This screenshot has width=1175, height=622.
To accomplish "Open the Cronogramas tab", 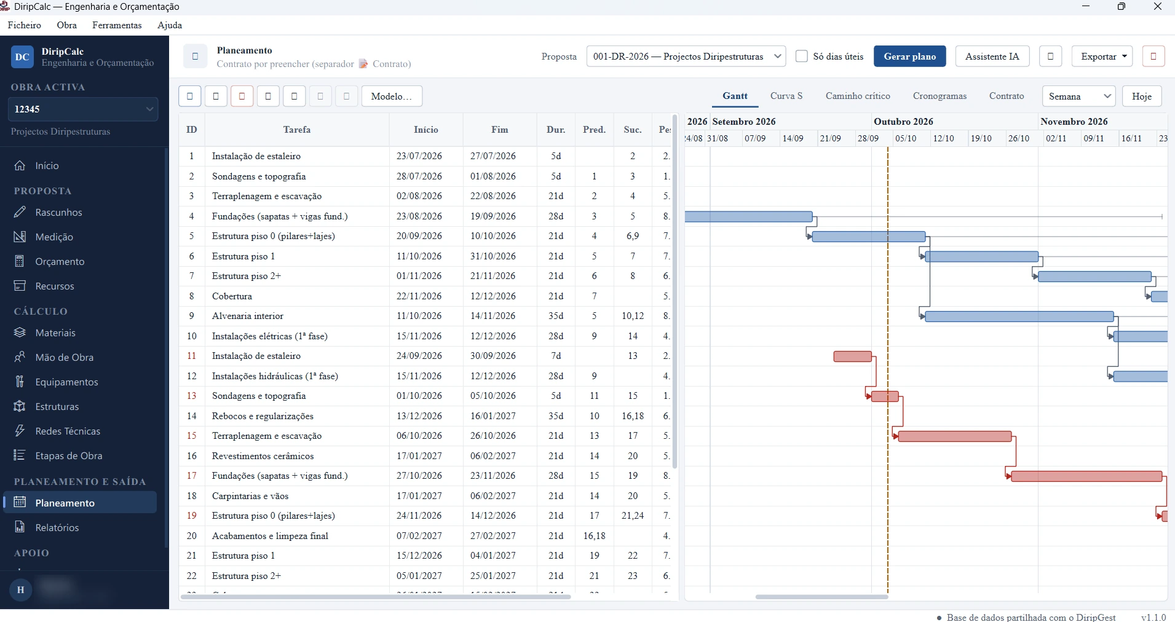I will [940, 96].
